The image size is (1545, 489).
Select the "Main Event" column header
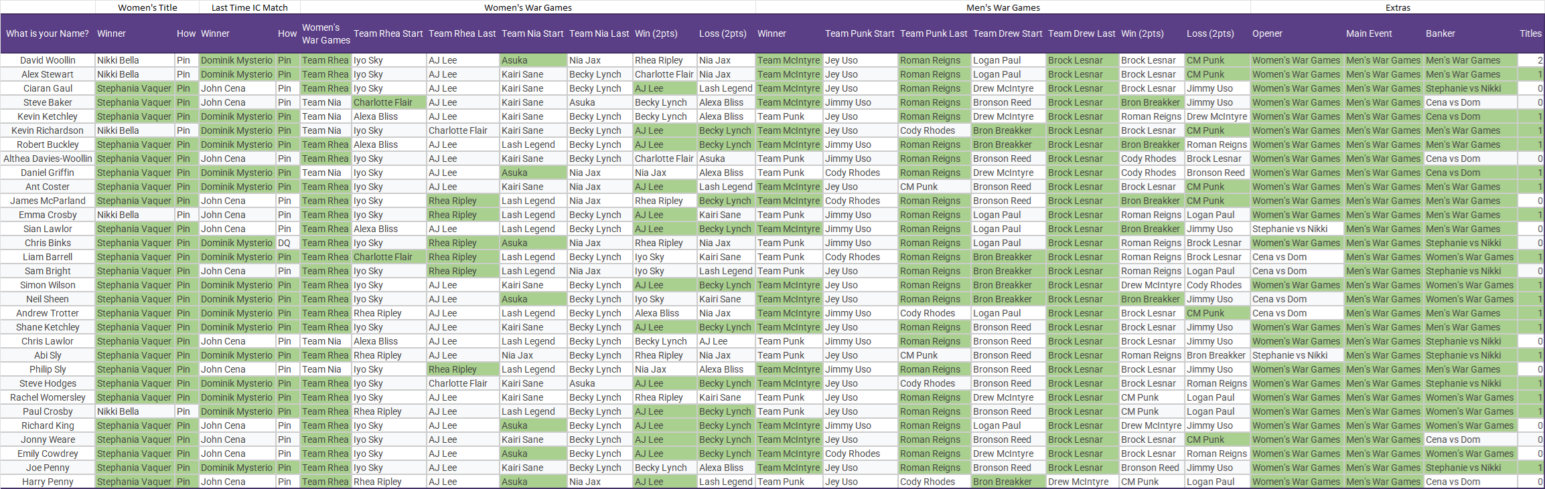pos(1369,33)
